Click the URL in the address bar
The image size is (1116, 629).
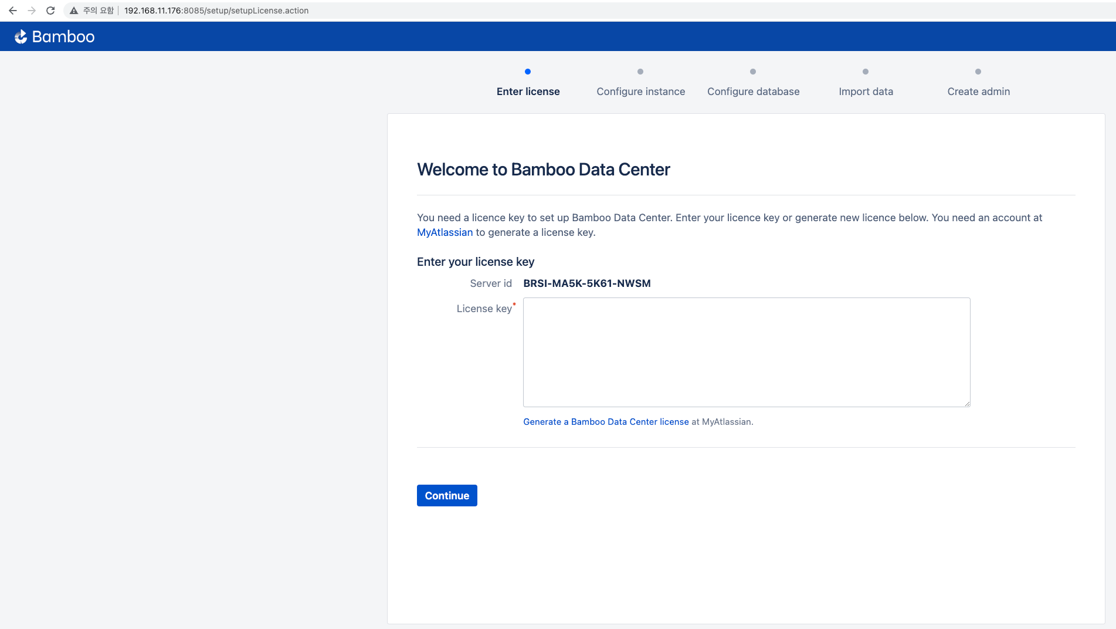[x=216, y=11]
